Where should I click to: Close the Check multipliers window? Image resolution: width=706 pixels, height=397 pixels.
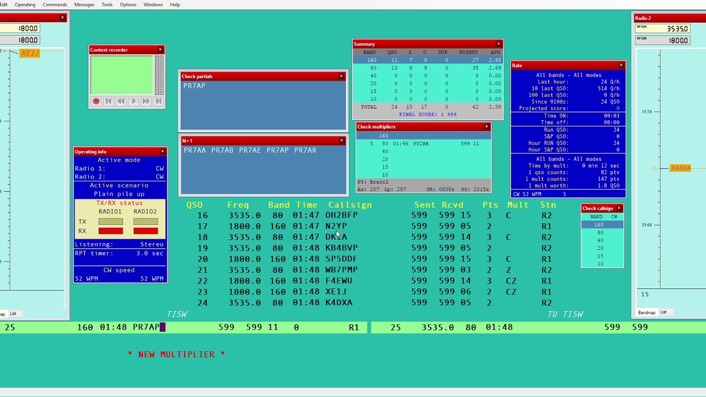pos(486,126)
